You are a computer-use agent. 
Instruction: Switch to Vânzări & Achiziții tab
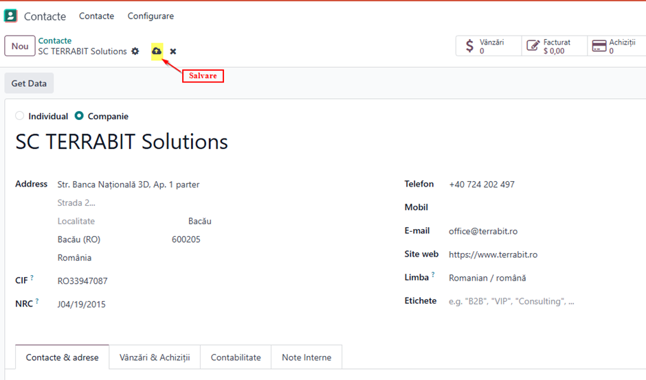click(x=155, y=357)
